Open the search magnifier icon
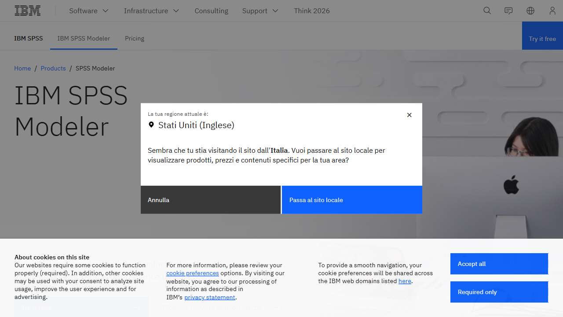 point(487,11)
